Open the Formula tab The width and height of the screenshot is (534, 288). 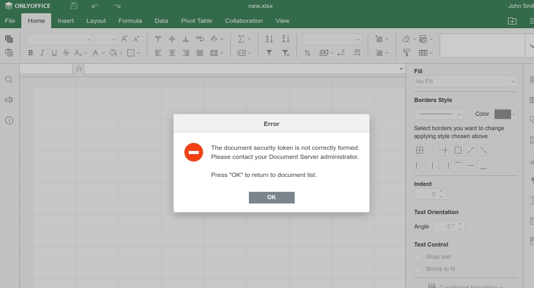(x=130, y=21)
